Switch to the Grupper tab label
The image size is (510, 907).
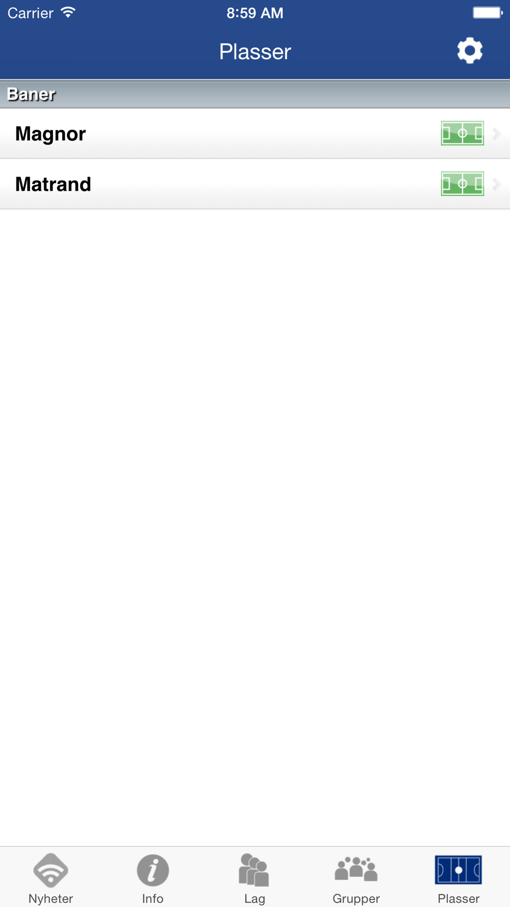(x=356, y=898)
